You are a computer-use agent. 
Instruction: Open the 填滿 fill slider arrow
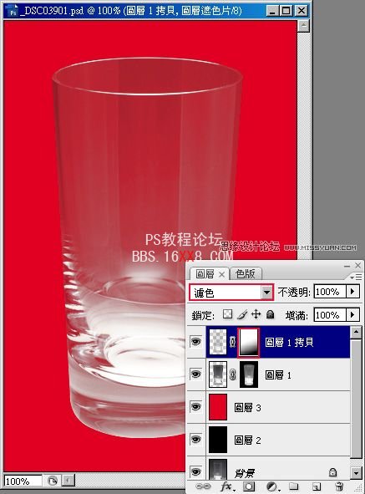(x=352, y=314)
